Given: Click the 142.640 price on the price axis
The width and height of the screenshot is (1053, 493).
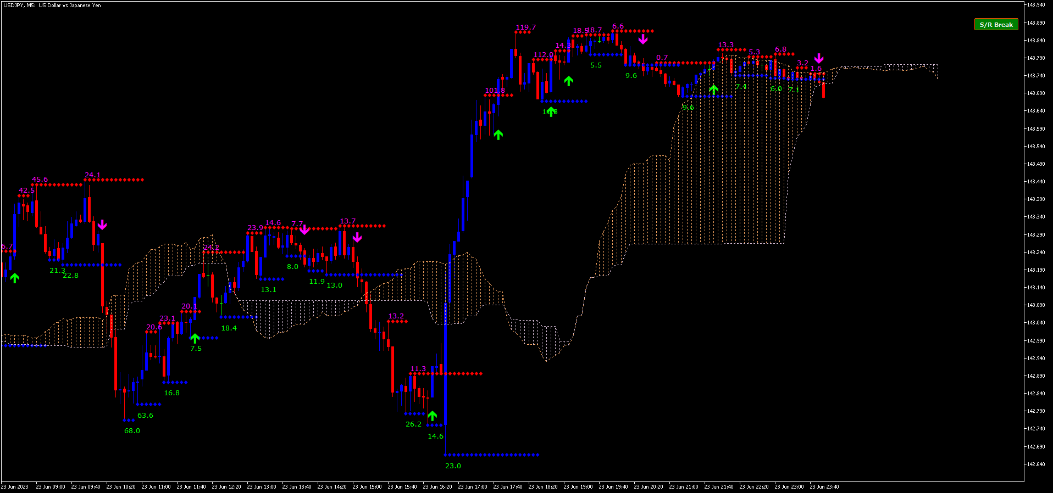Looking at the screenshot, I should 1036,464.
